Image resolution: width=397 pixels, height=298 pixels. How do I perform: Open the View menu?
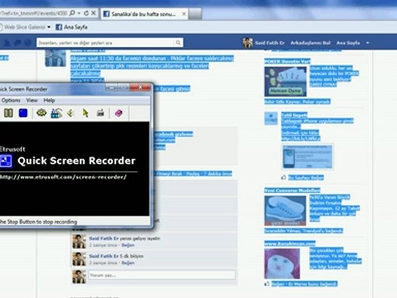[32, 100]
